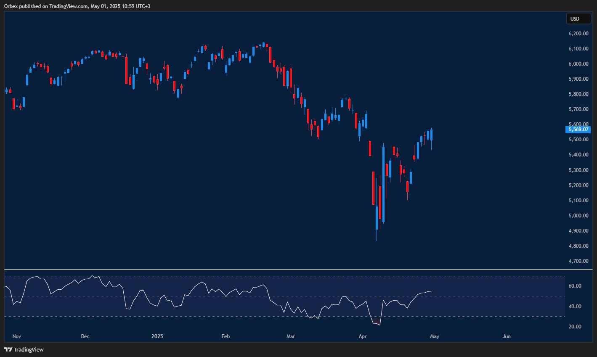Click the 60.00 RSI scale label
This screenshot has height=357, width=597.
575,286
